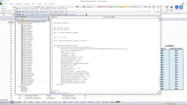Open AutoSum dropdown in Excel ribbon

pyautogui.click(x=165, y=6)
